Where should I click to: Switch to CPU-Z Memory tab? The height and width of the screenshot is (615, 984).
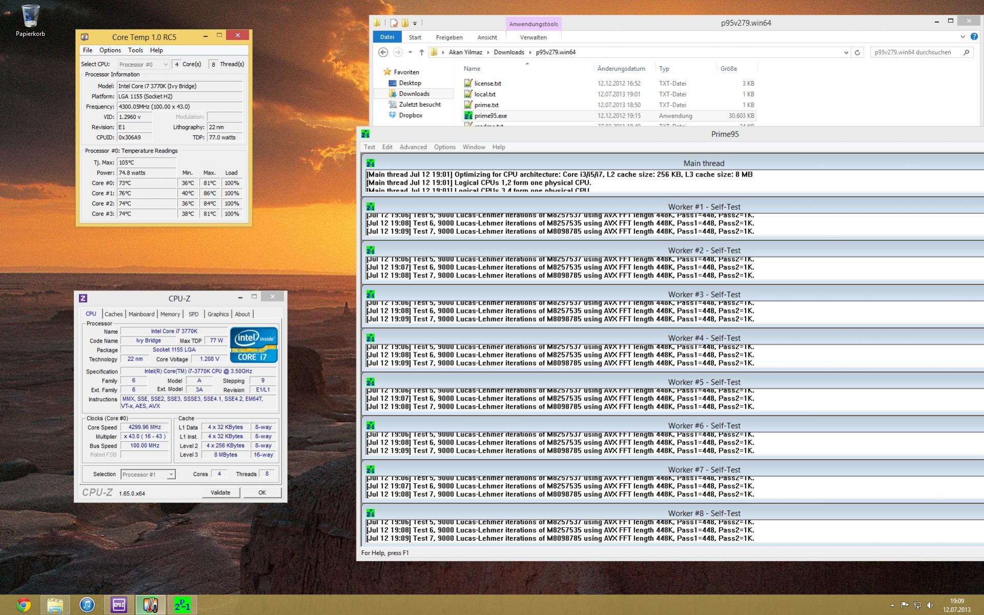coord(170,314)
